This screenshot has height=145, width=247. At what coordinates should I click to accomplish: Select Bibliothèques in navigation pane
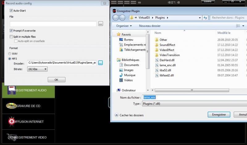(x=130, y=60)
